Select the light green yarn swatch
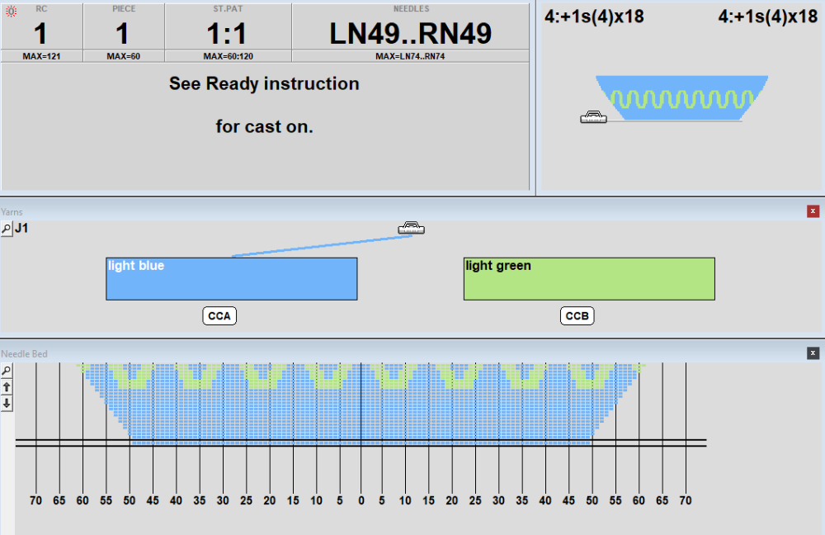The height and width of the screenshot is (535, 825). click(x=588, y=279)
